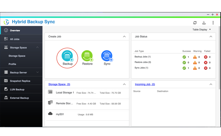Click the Sync Jobs (1) row label
This screenshot has width=221, height=136.
point(141,68)
